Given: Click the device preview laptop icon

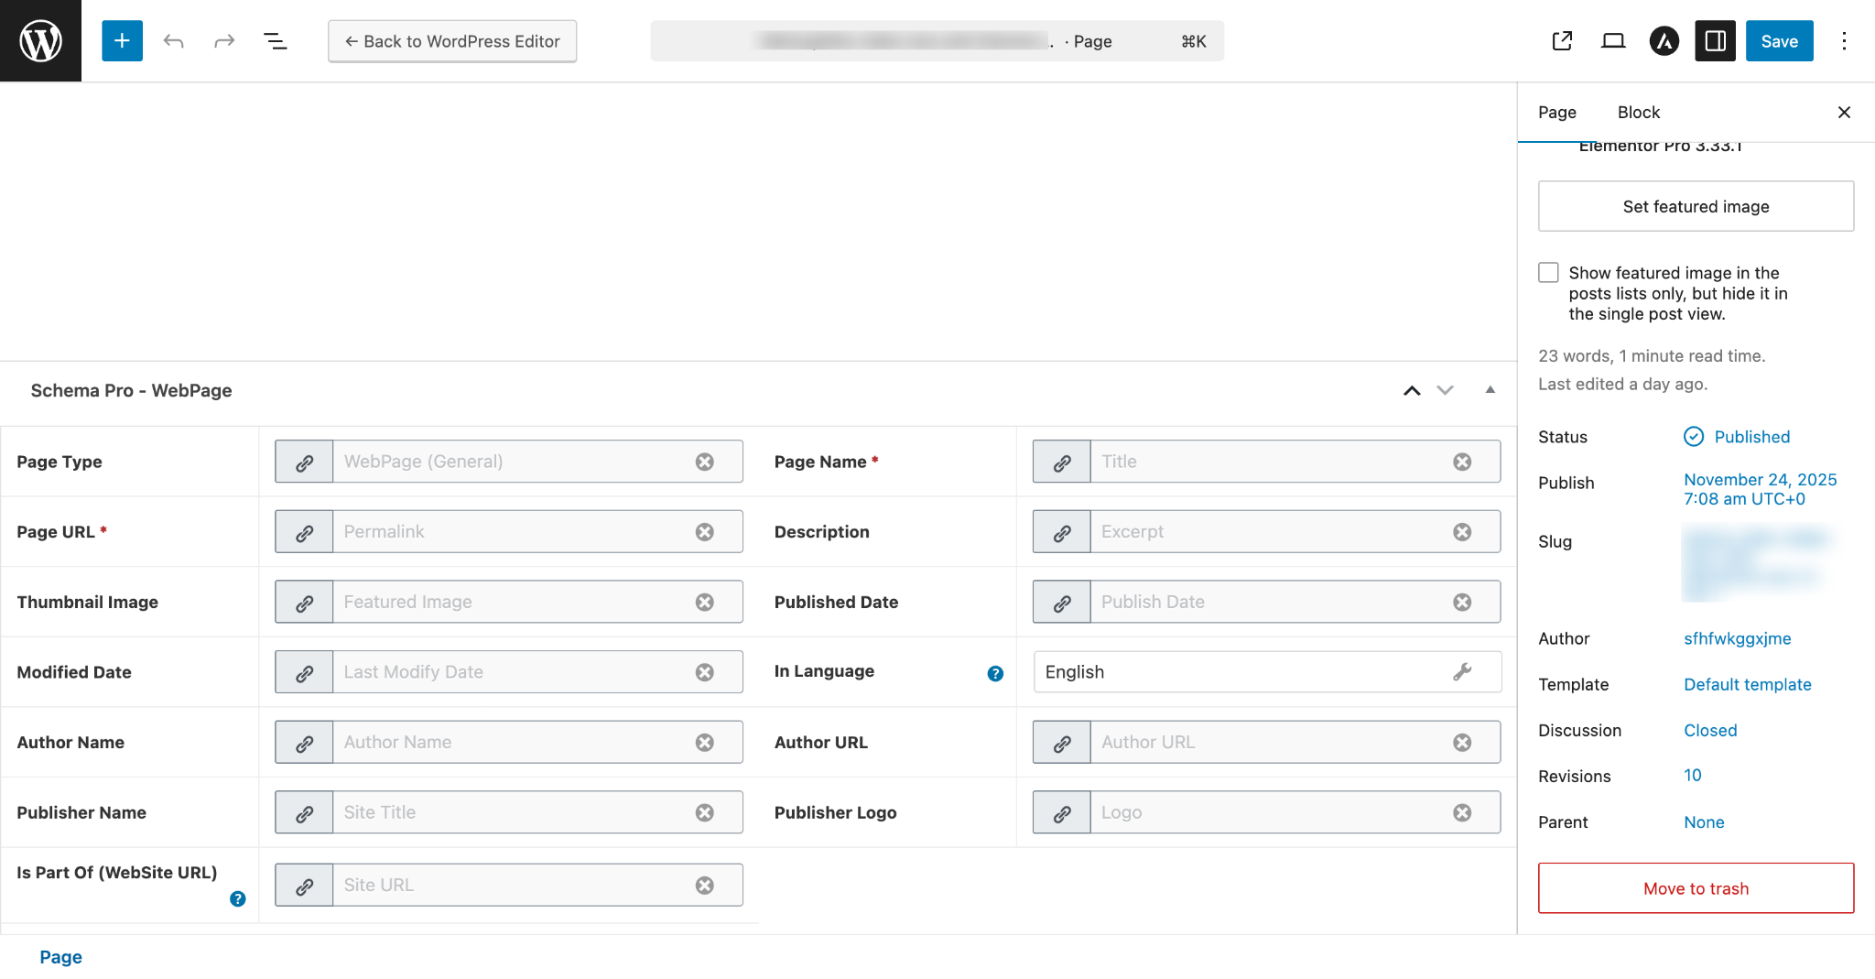Looking at the screenshot, I should (x=1613, y=41).
